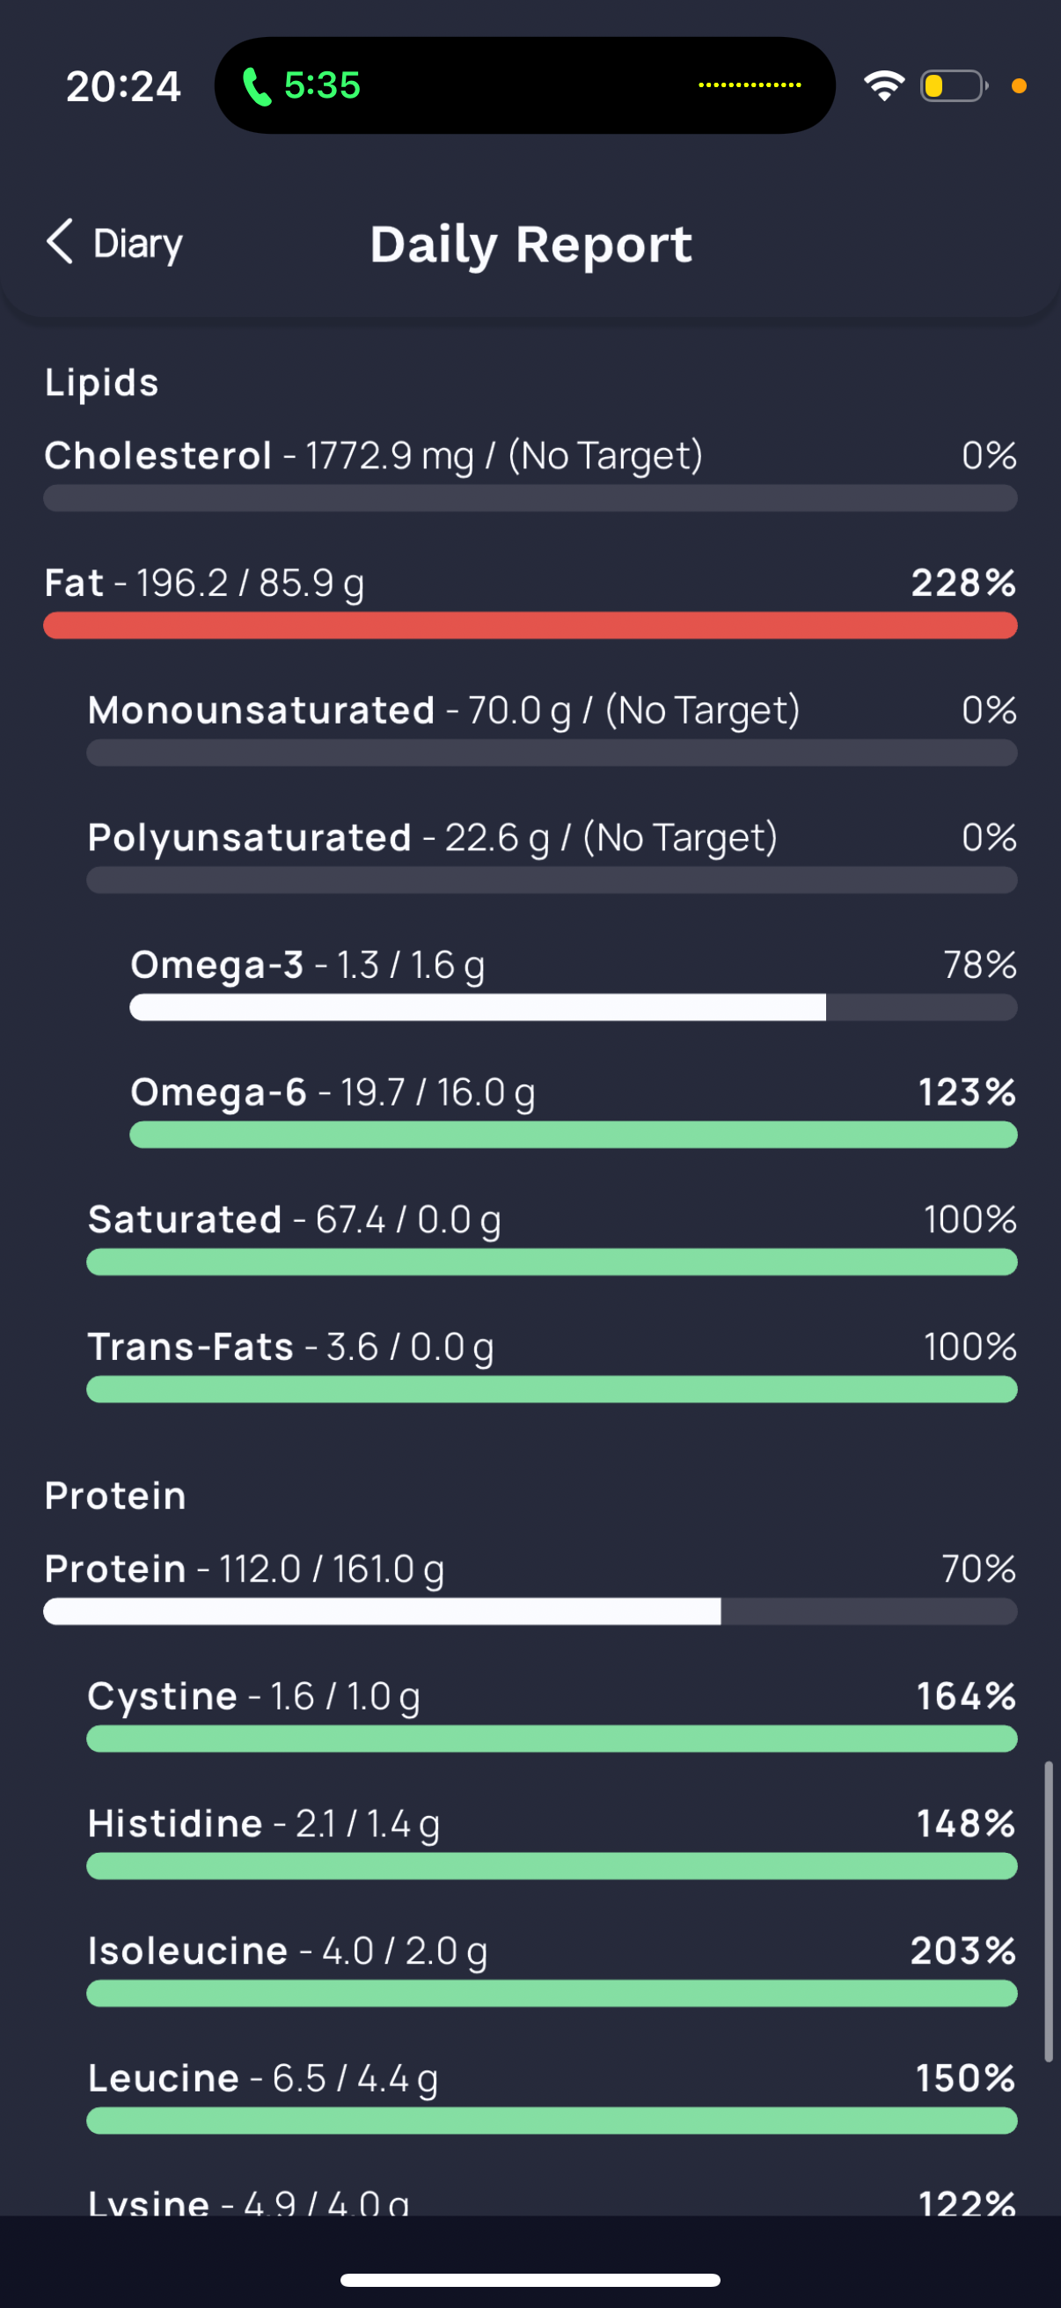This screenshot has height=2308, width=1061.
Task: Tap the back chevron icon
Action: 59,242
